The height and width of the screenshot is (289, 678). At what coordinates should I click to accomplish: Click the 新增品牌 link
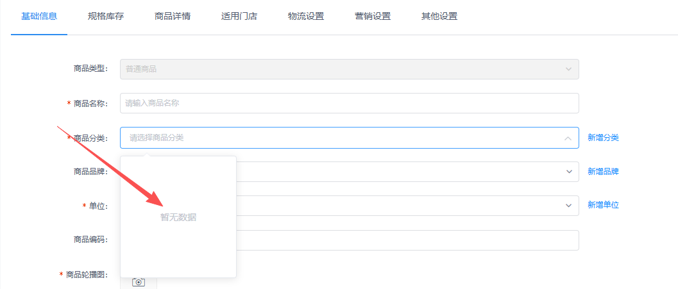tap(603, 172)
